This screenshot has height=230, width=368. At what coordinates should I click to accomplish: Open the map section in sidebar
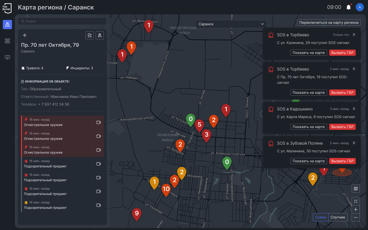7,25
